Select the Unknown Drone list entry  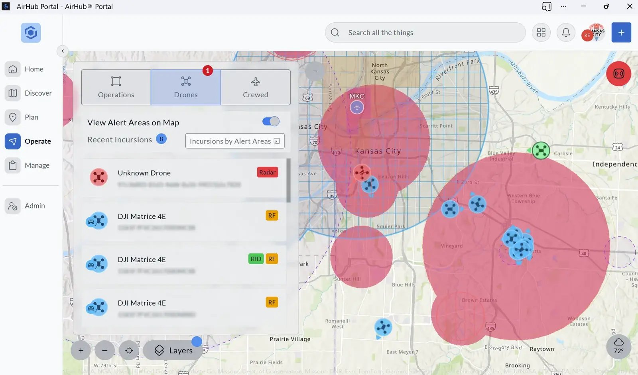(x=184, y=178)
